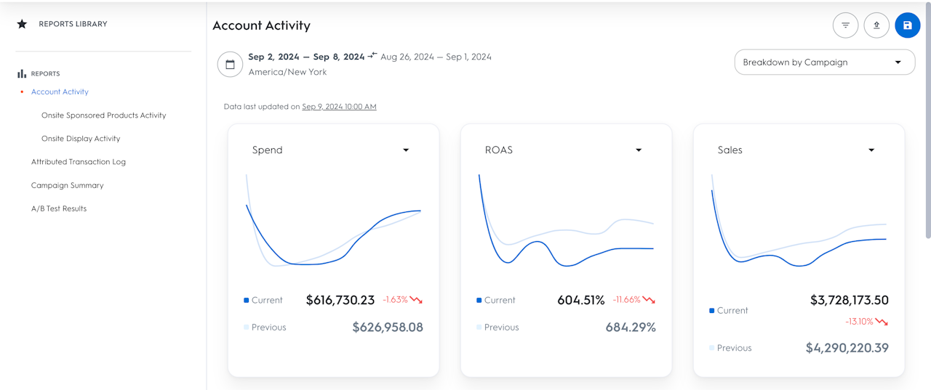This screenshot has height=390, width=931.
Task: Click the Current legend swatch under ROAS
Action: point(479,300)
